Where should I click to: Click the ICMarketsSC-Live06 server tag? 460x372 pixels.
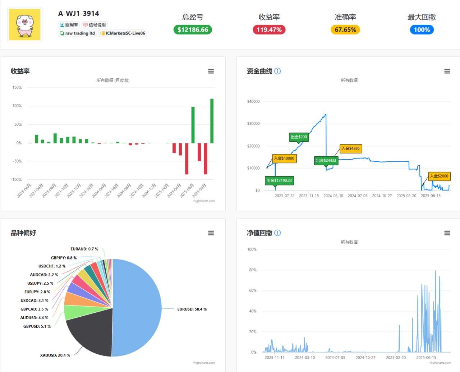pyautogui.click(x=123, y=33)
